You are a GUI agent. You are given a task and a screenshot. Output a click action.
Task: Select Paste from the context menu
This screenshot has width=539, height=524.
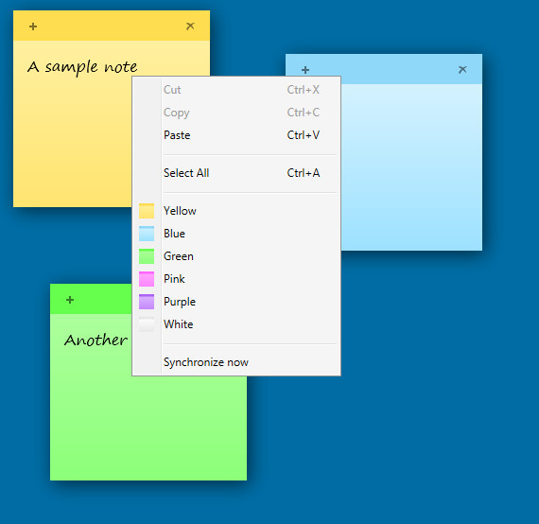pos(236,135)
